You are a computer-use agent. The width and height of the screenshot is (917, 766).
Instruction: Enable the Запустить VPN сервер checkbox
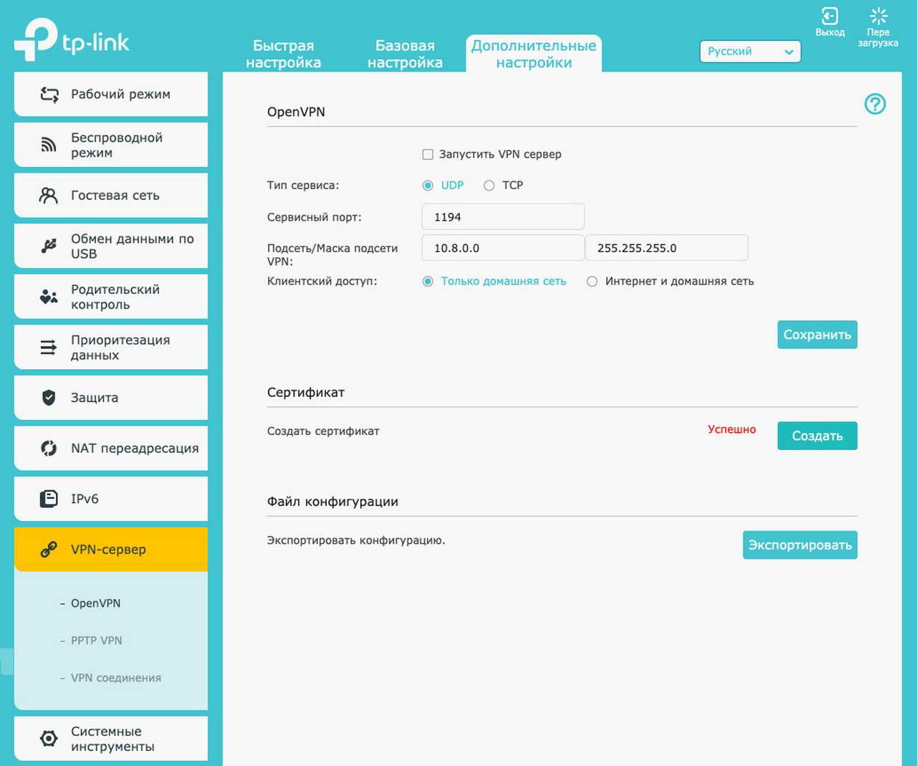pos(428,154)
